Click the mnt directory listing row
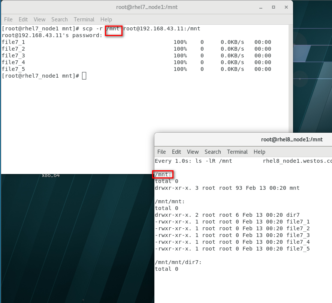 (227, 188)
